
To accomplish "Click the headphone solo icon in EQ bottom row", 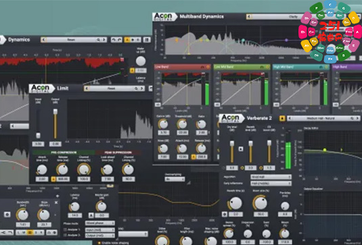I will 49,233.
